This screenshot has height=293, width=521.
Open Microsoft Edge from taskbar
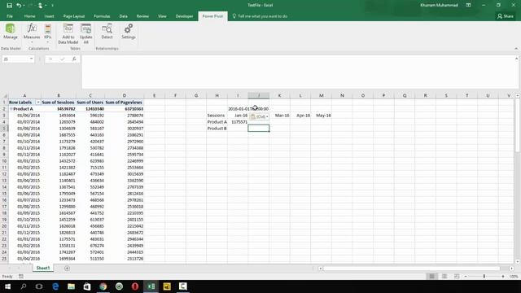tap(55, 286)
